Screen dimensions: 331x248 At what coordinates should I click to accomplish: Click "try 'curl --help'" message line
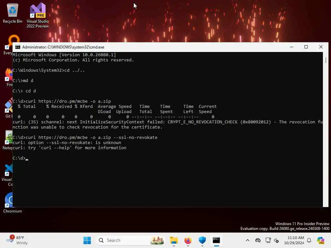[x=69, y=148]
